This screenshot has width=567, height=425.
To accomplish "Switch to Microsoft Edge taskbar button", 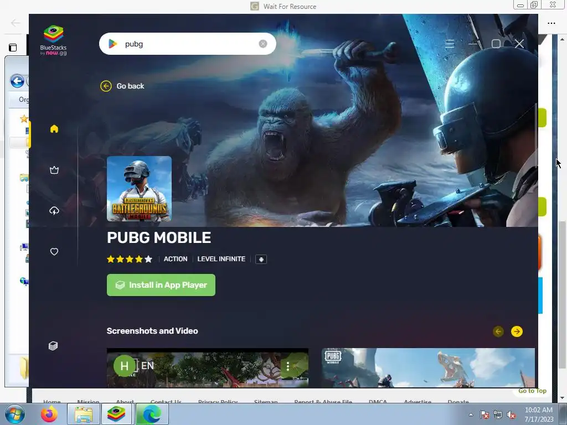I will [152, 414].
